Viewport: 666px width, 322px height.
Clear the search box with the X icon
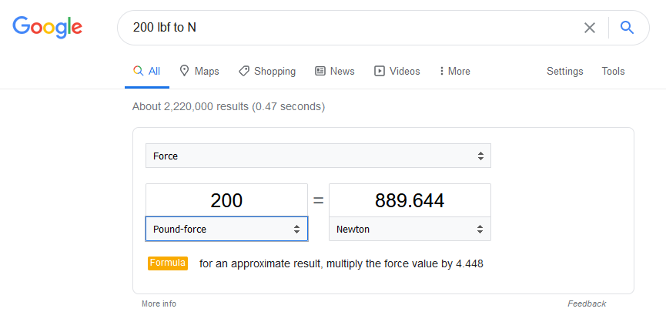click(x=590, y=28)
